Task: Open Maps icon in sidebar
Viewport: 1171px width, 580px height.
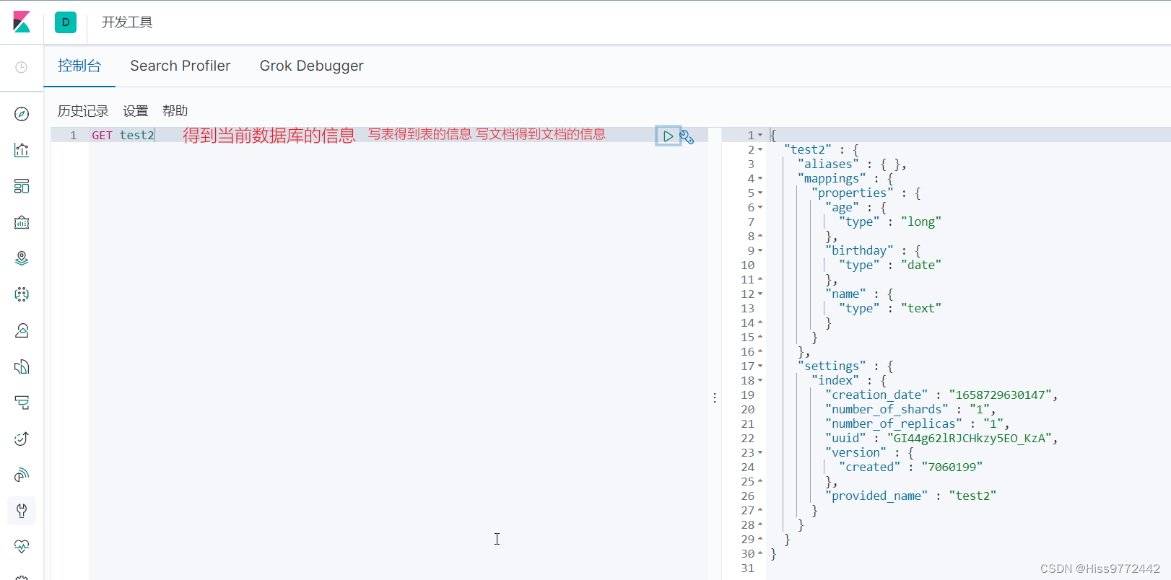Action: tap(22, 258)
